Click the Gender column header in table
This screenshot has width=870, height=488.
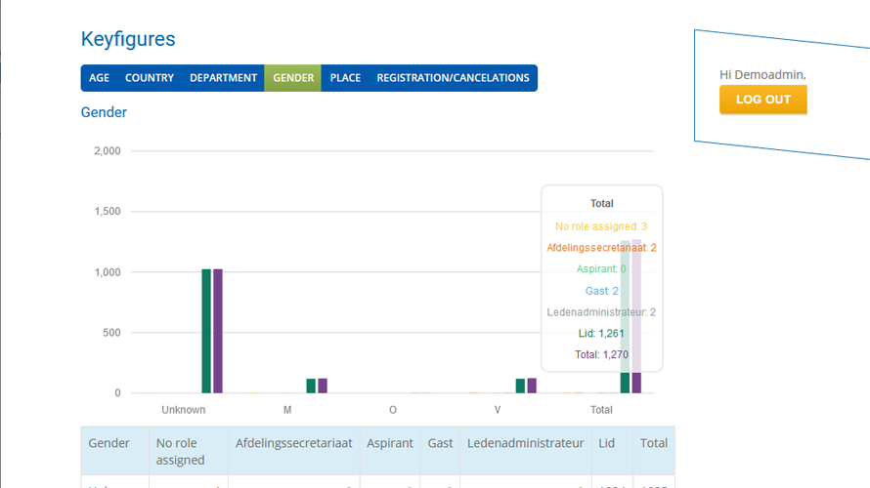109,443
